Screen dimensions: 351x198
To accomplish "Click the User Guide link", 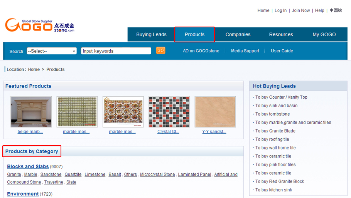I will (282, 51).
